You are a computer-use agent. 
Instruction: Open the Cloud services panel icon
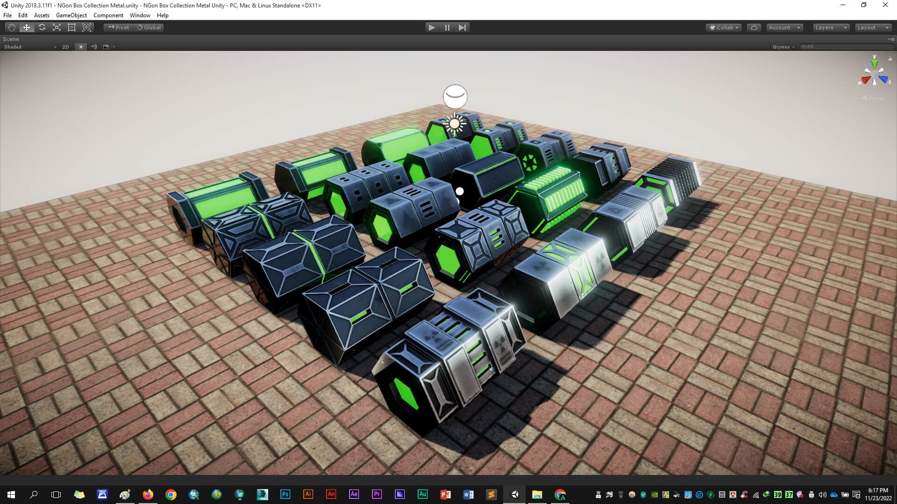(x=754, y=28)
